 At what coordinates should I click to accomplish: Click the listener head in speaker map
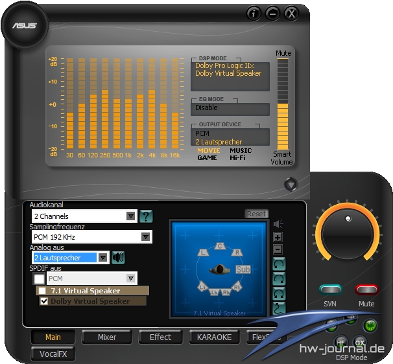tap(220, 269)
